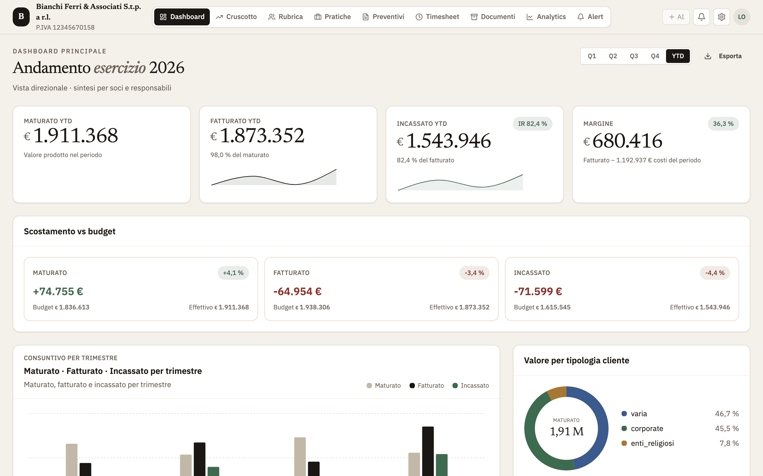763x476 pixels.
Task: Click the IR 82,4 % badge
Action: click(532, 124)
